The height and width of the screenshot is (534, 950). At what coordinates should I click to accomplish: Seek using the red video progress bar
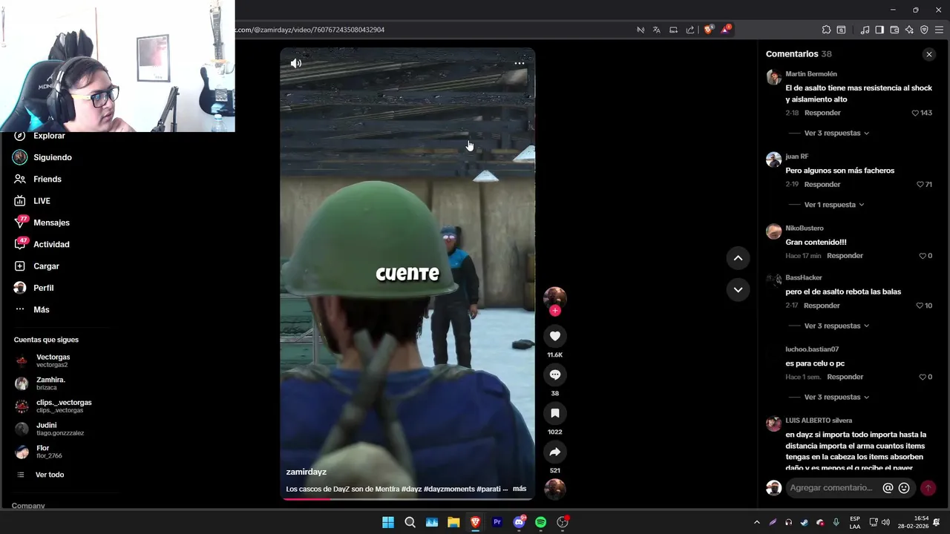click(x=407, y=498)
